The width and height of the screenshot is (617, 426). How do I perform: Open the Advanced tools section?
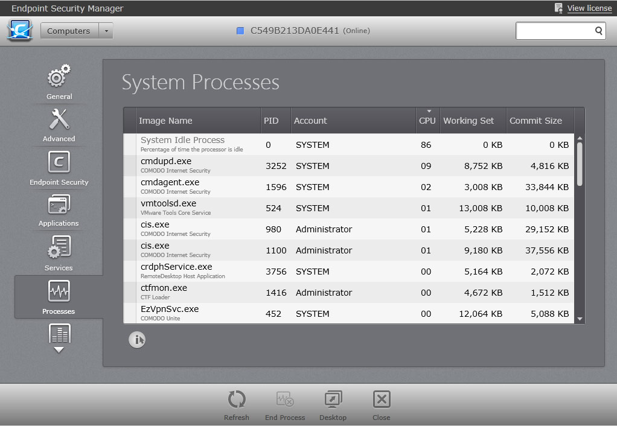pyautogui.click(x=59, y=125)
